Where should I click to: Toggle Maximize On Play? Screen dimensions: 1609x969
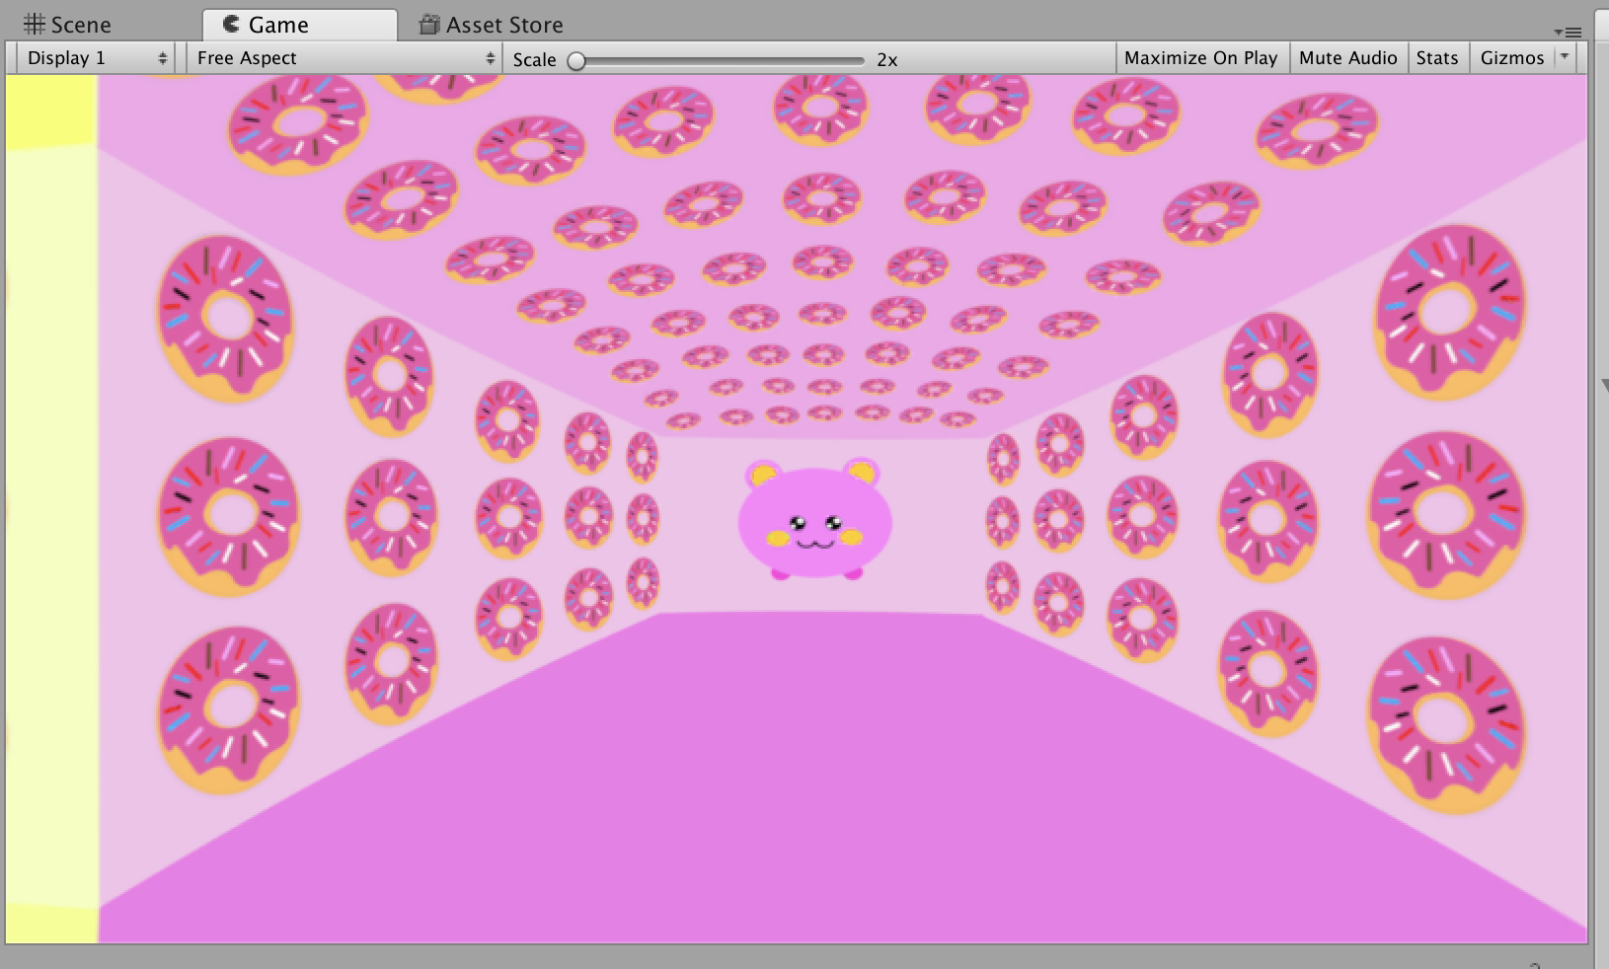[1200, 58]
